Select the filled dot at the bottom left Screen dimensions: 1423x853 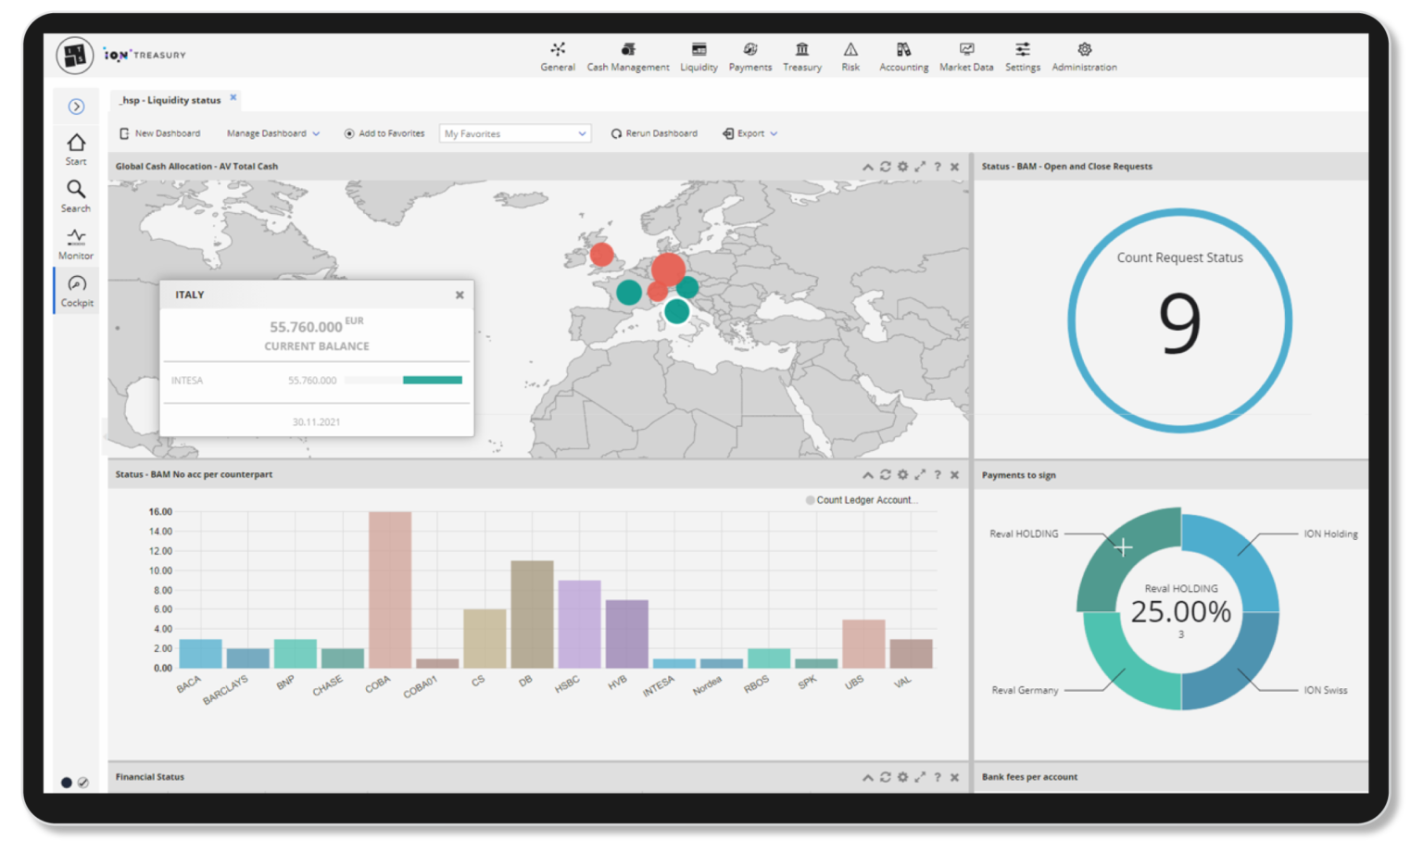coord(66,782)
